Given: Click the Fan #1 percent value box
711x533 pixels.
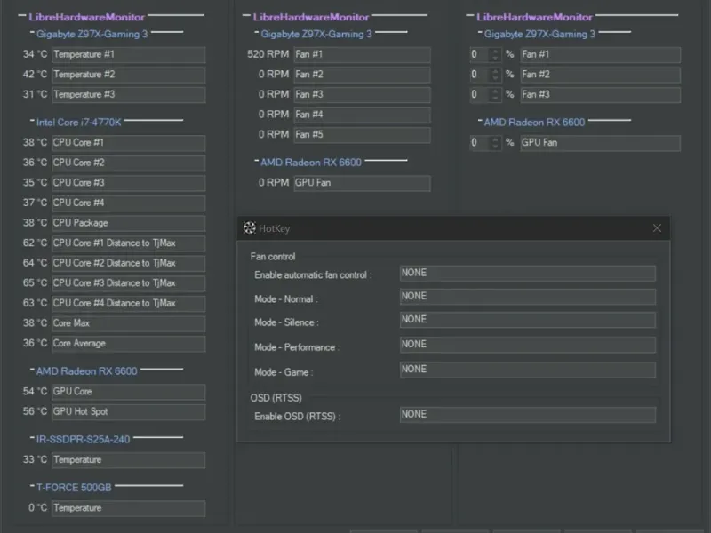Looking at the screenshot, I should [x=480, y=55].
